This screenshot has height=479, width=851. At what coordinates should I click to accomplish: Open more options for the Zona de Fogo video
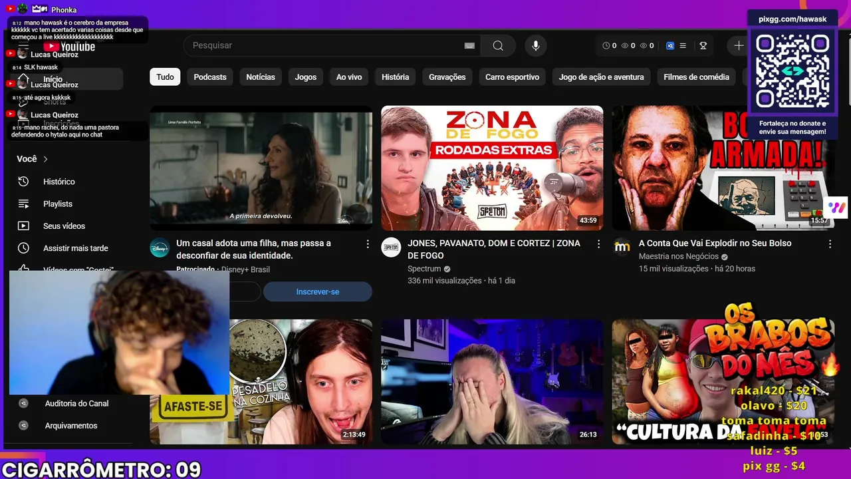coord(598,244)
